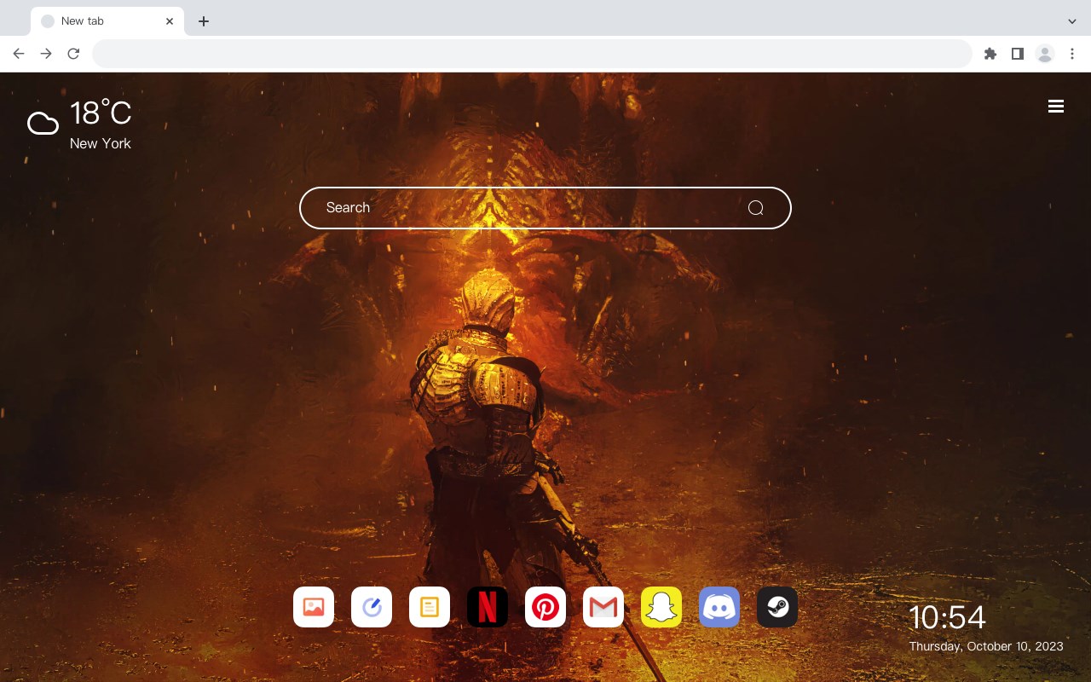The image size is (1091, 682).
Task: Select the New tab tab
Action: (107, 21)
